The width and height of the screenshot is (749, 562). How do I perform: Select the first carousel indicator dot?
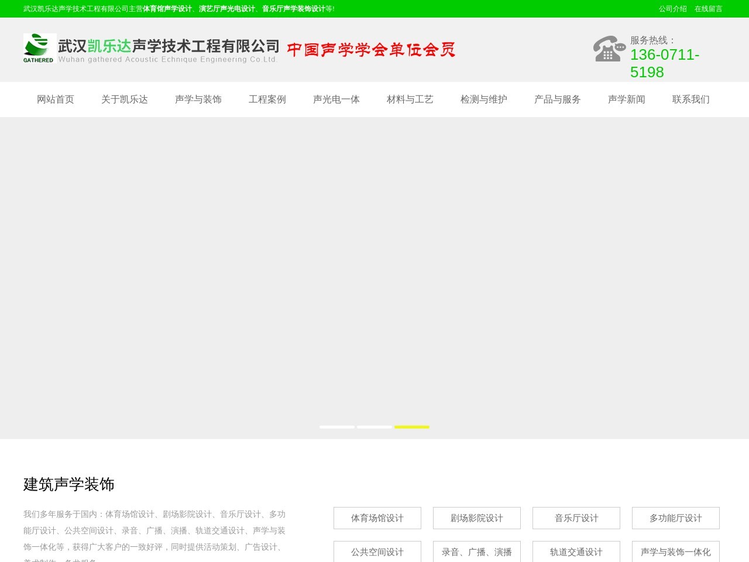coord(337,427)
